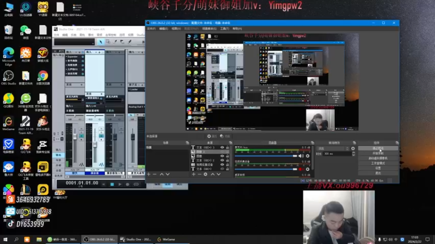Move selected source down in OBS
The width and height of the screenshot is (435, 244).
pyautogui.click(x=219, y=174)
